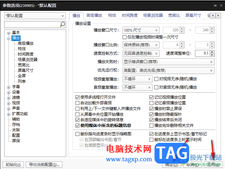The height and width of the screenshot is (169, 225).
Task: Decrease 速度调整单位 with down stepper
Action: (x=212, y=55)
